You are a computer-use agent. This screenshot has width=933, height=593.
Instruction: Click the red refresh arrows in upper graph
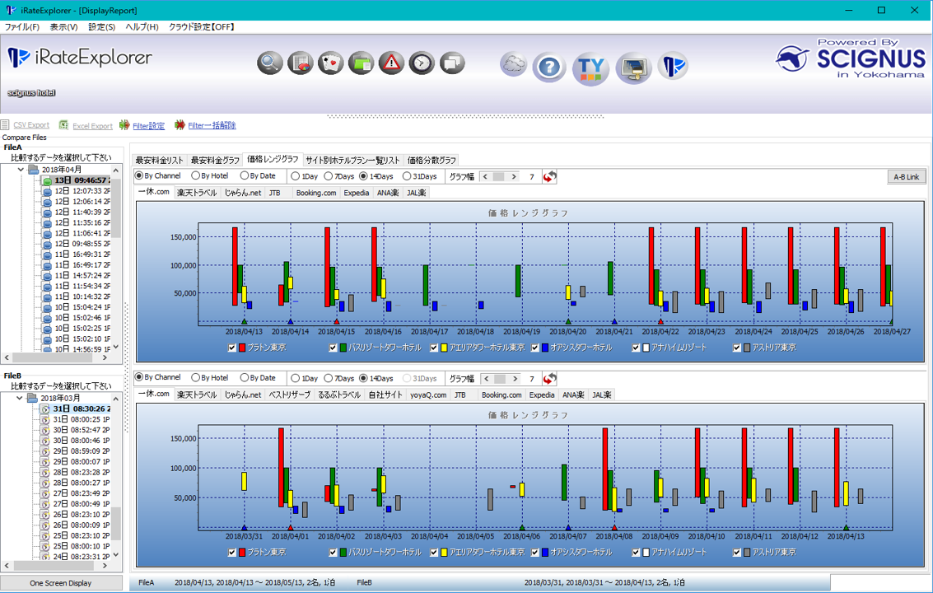click(x=550, y=176)
